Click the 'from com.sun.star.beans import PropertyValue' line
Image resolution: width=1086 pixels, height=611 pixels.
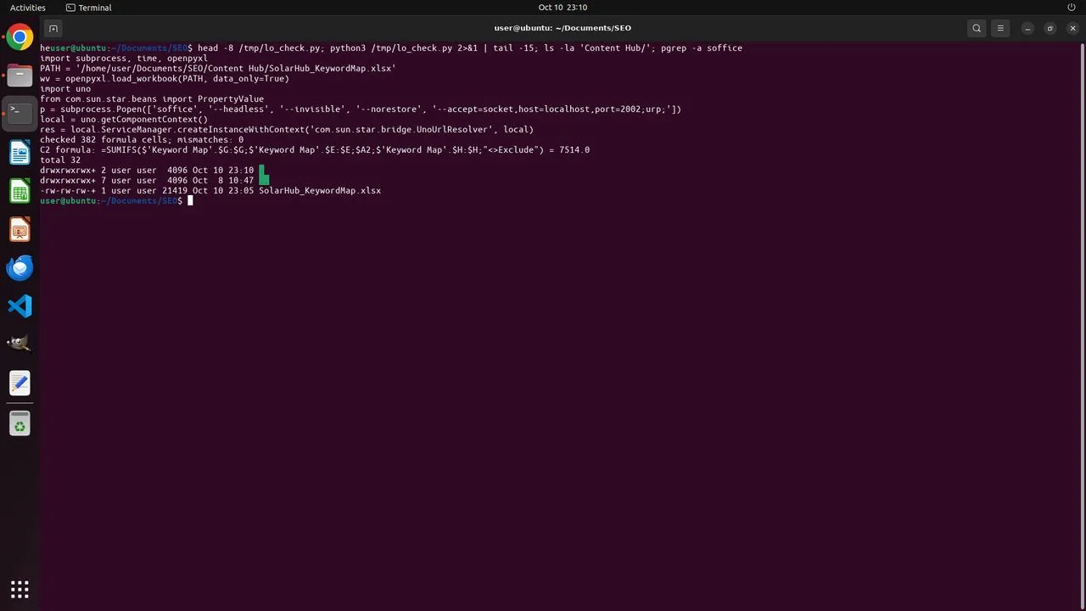152,99
